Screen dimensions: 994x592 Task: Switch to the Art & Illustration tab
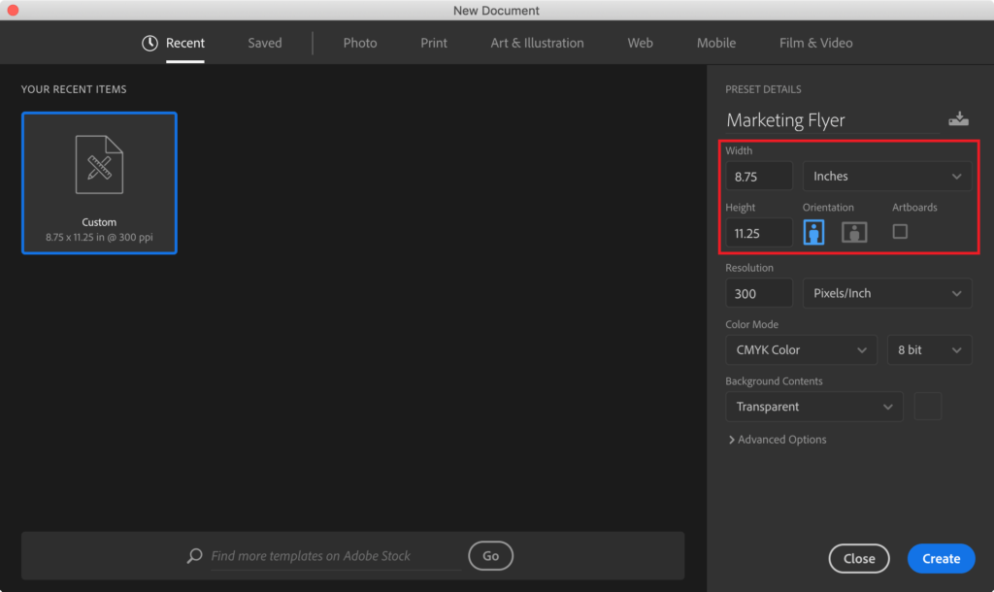(x=537, y=43)
